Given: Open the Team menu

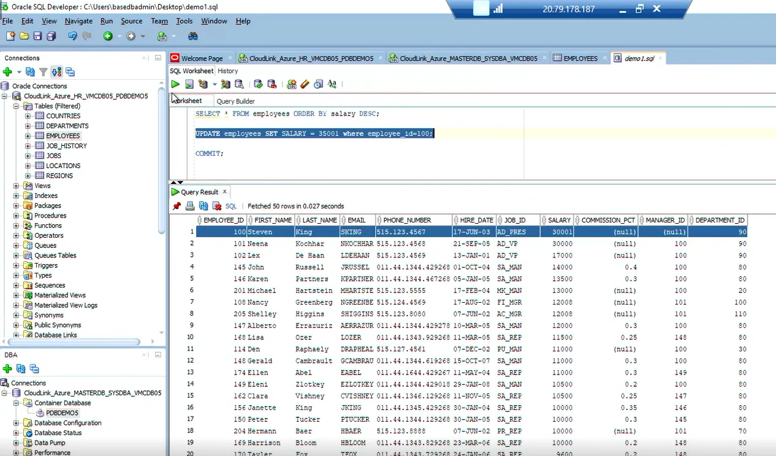Looking at the screenshot, I should pos(159,21).
